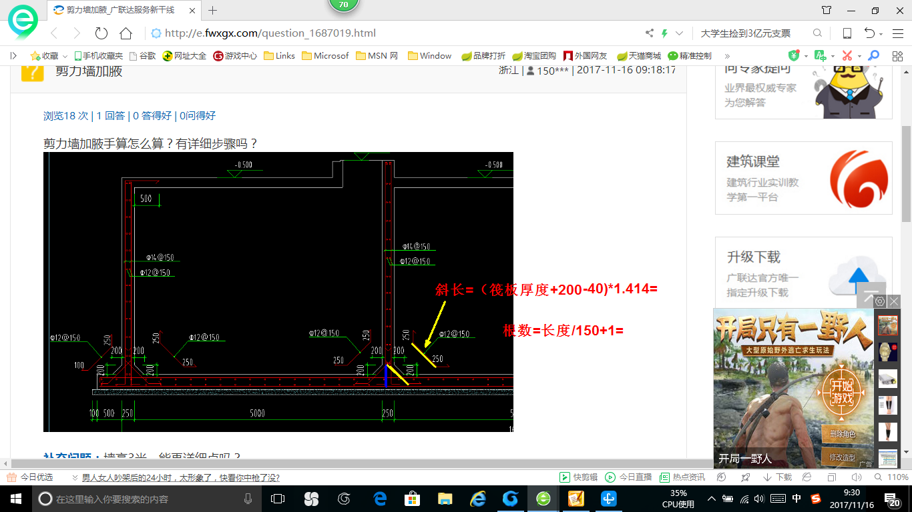The width and height of the screenshot is (912, 512).
Task: Click the address bar URL field
Action: pos(394,33)
